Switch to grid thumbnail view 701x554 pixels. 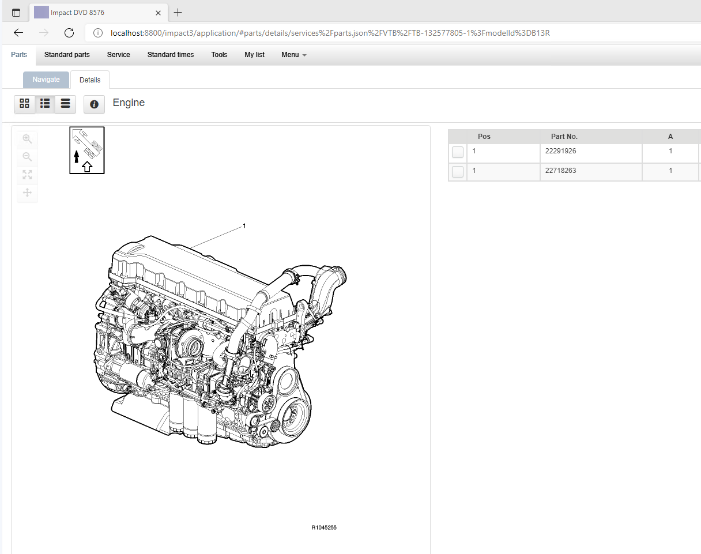pos(24,104)
